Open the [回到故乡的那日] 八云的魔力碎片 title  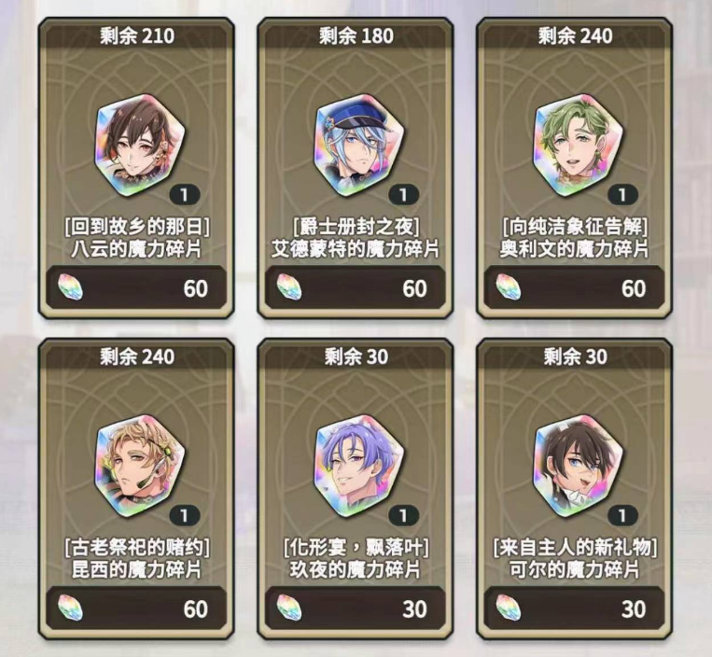click(136, 238)
